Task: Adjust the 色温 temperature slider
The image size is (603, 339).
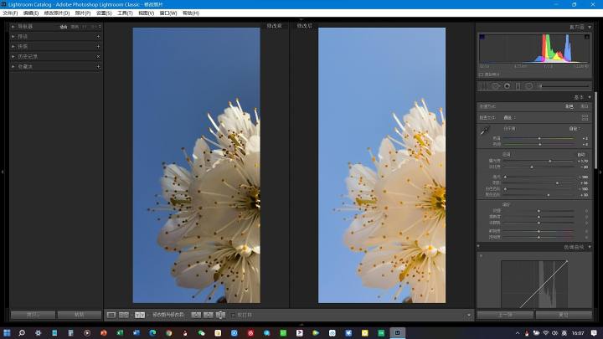Action: (539, 138)
